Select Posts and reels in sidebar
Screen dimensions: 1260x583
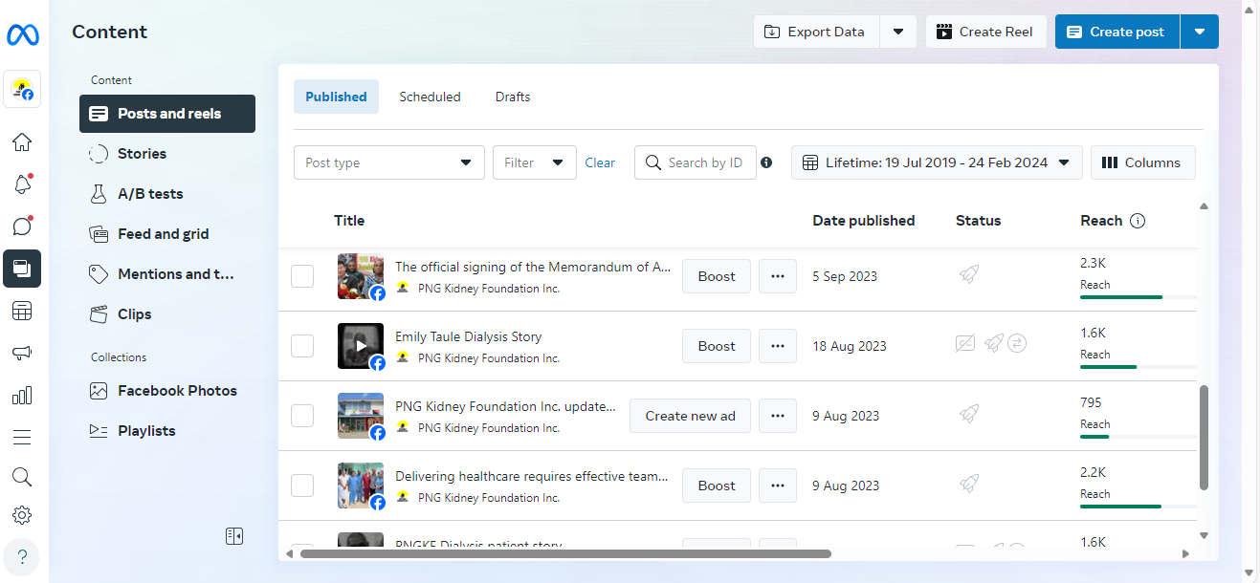[167, 114]
